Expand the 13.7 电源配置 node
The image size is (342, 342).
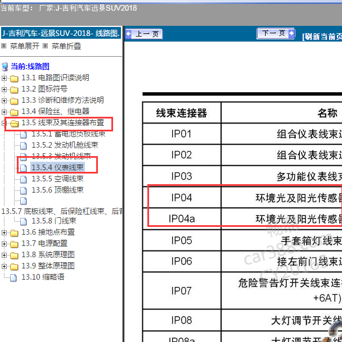(x=4, y=244)
